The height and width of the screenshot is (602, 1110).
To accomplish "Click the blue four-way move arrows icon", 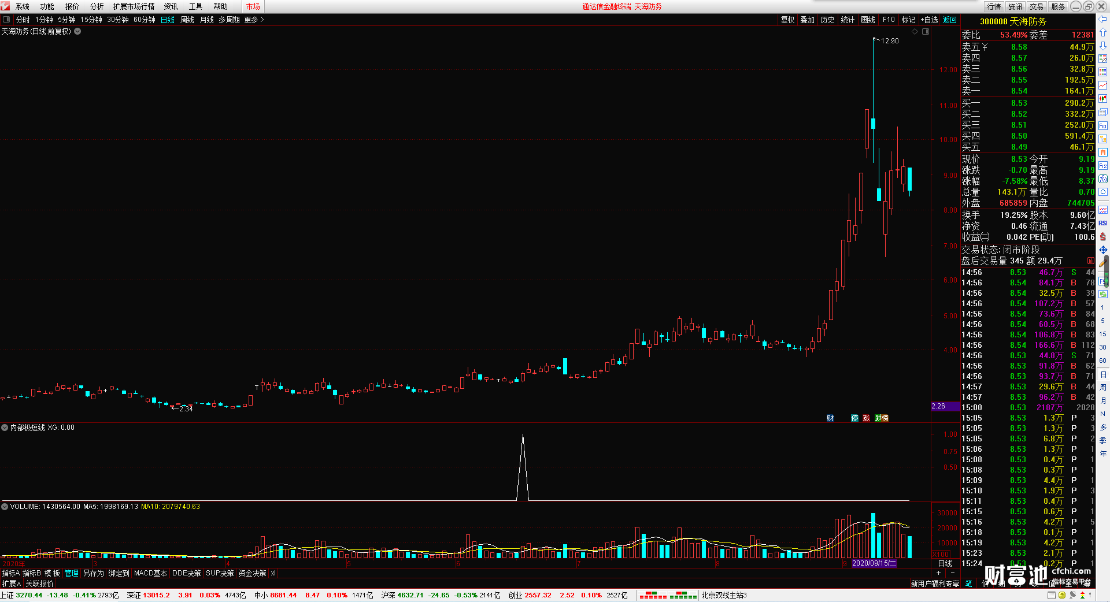I will [1103, 250].
